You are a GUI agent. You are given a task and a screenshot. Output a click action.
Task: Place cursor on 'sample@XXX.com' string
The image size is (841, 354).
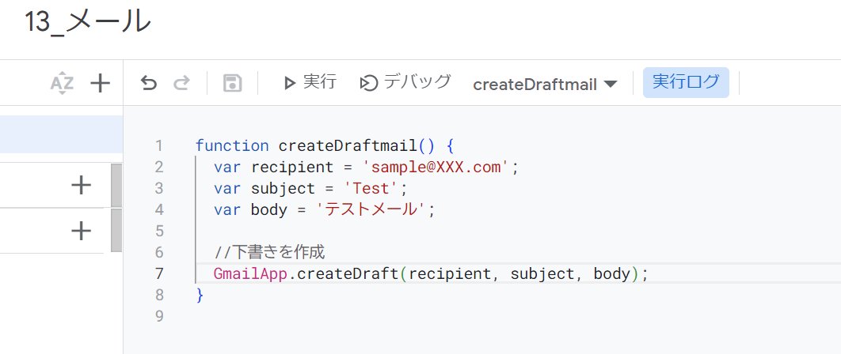tap(436, 167)
